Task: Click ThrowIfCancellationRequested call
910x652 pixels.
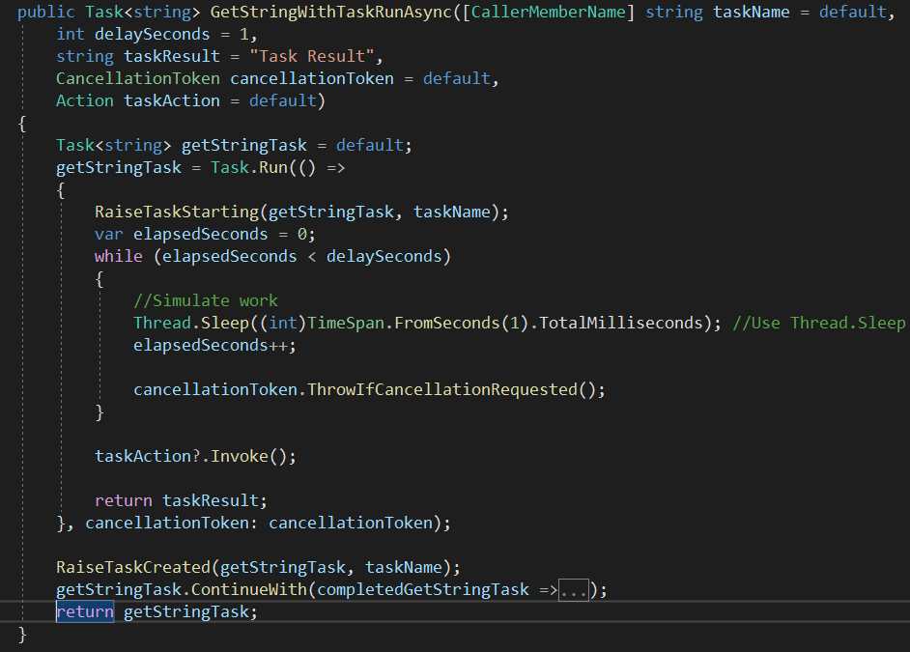Action: (442, 389)
